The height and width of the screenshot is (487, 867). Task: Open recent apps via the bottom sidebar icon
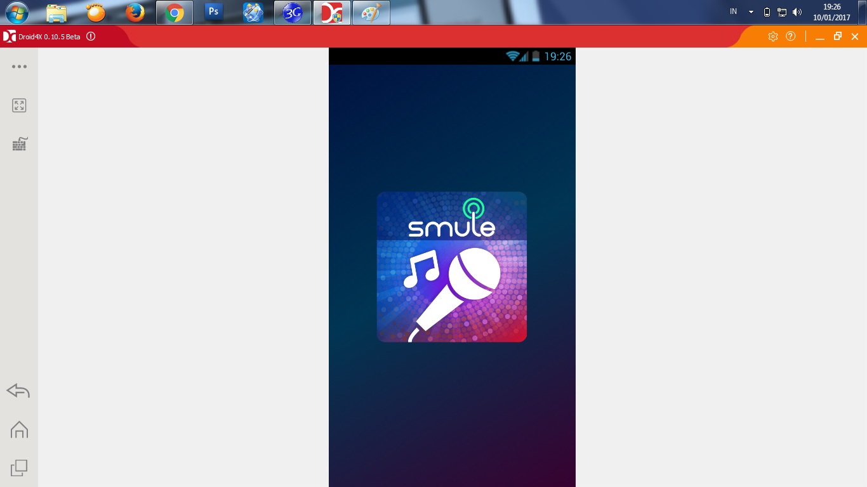(19, 467)
